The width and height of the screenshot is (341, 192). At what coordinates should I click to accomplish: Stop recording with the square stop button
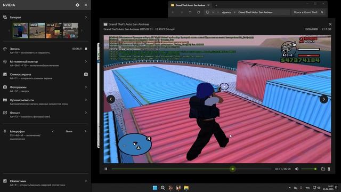(x=86, y=49)
